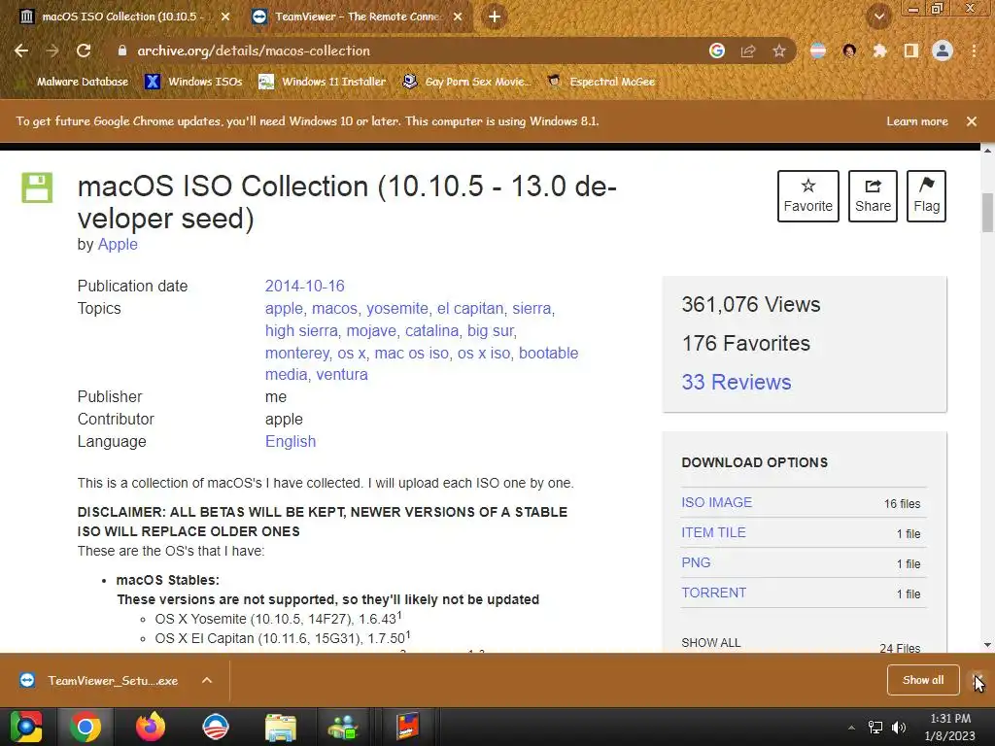Open File Explorer from the taskbar
Image resolution: width=995 pixels, height=746 pixels.
pos(280,727)
